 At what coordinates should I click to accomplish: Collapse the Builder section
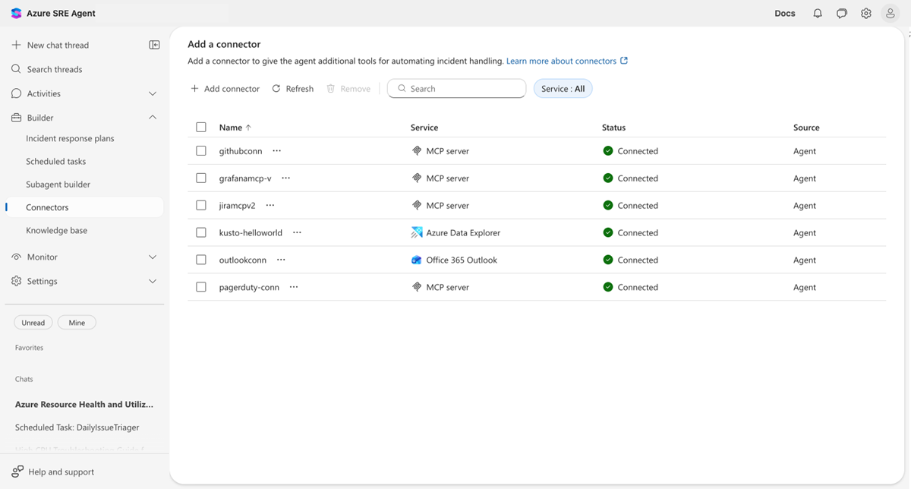click(x=152, y=118)
